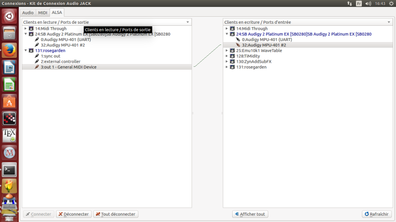
Task: Expand 128:TiMidity client
Action: pos(227,56)
